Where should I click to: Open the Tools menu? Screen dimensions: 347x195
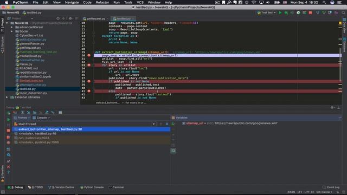[128, 2]
